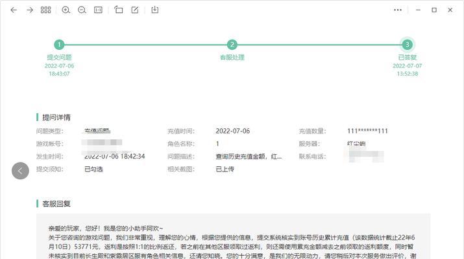This screenshot has height=259, width=464.
Task: Click the 充值数量 value 111*******111
Action: 367,131
